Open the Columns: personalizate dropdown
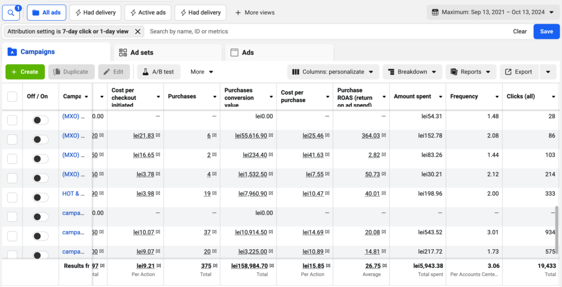This screenshot has height=287, width=562. [x=333, y=72]
